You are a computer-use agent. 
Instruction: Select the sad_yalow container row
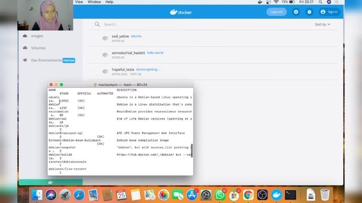[213, 38]
